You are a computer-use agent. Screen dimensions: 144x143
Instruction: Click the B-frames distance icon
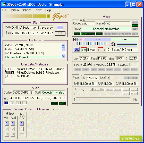pyautogui.click(x=84, y=49)
